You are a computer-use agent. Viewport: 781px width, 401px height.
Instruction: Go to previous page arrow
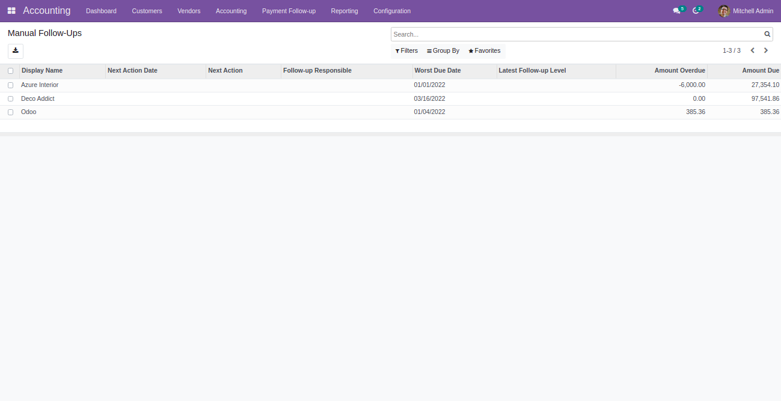pos(752,51)
